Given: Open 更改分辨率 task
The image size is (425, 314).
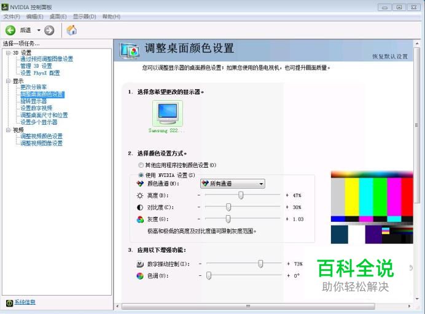Looking at the screenshot, I should (34, 87).
